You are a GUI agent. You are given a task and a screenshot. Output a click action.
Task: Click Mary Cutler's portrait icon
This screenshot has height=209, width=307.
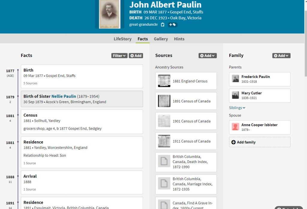[236, 95]
